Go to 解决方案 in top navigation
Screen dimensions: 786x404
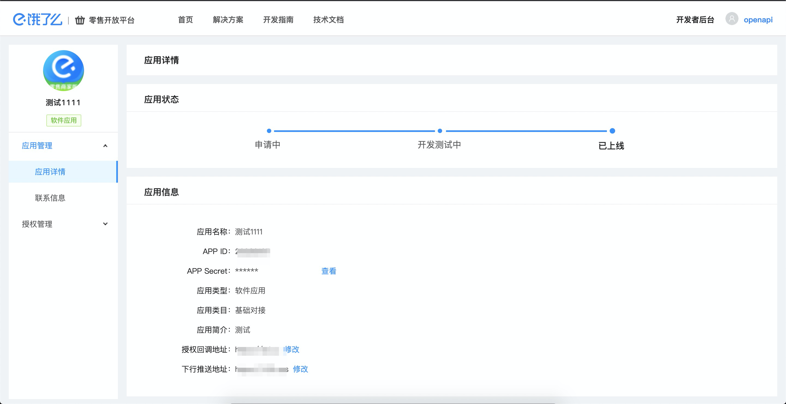tap(228, 20)
